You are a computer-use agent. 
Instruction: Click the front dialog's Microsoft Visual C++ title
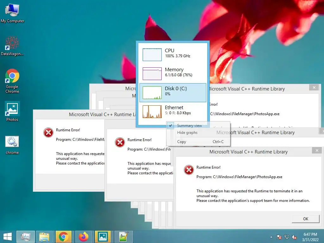point(248,152)
